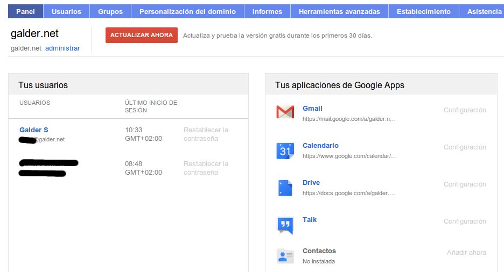
Task: Click the No instalada status text
Action: [x=319, y=261]
